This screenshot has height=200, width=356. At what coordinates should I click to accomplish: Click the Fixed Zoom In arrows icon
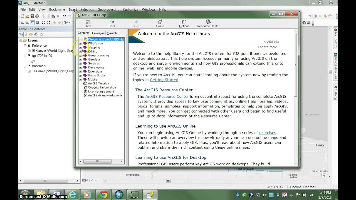click(43, 22)
